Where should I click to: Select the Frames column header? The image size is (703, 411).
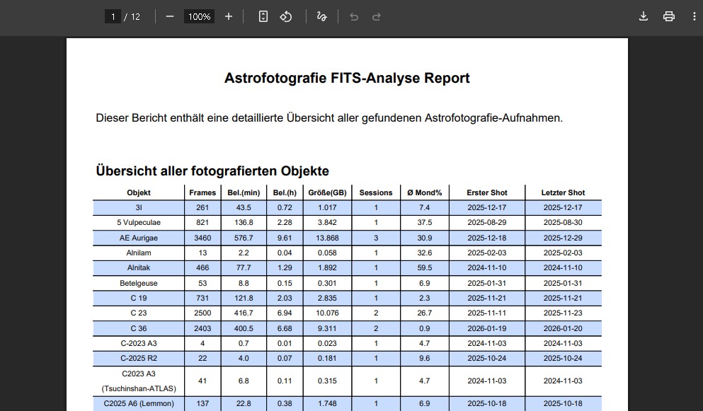tap(202, 192)
